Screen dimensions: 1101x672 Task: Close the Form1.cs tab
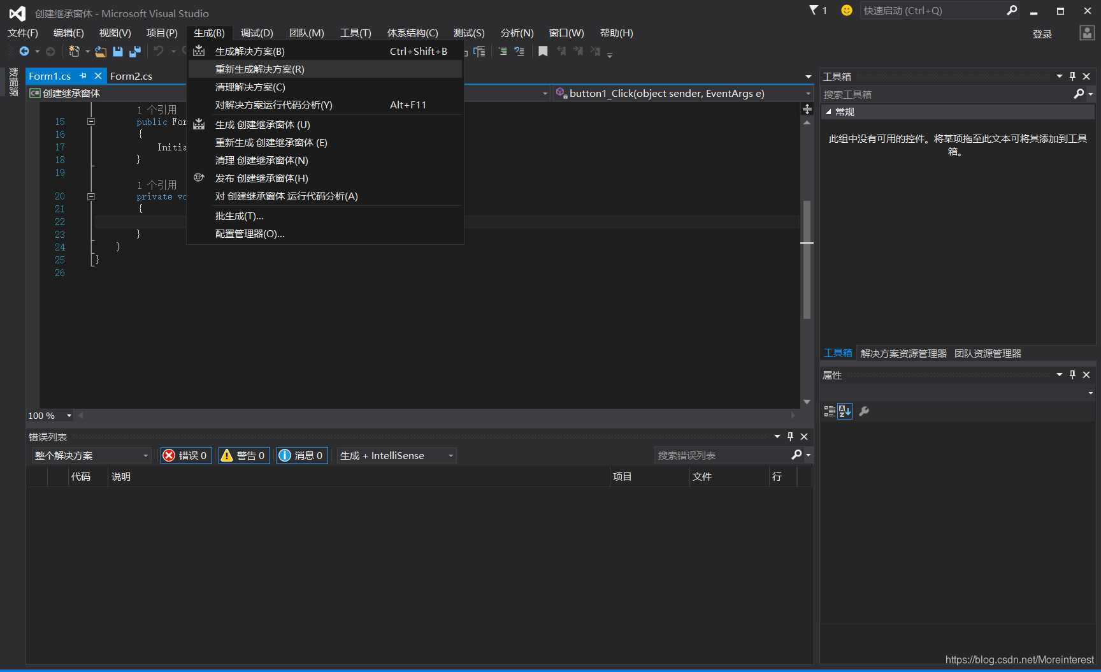coord(98,76)
